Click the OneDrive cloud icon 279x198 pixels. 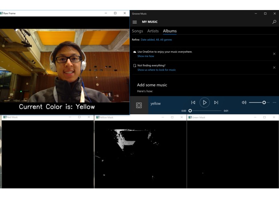(x=134, y=52)
